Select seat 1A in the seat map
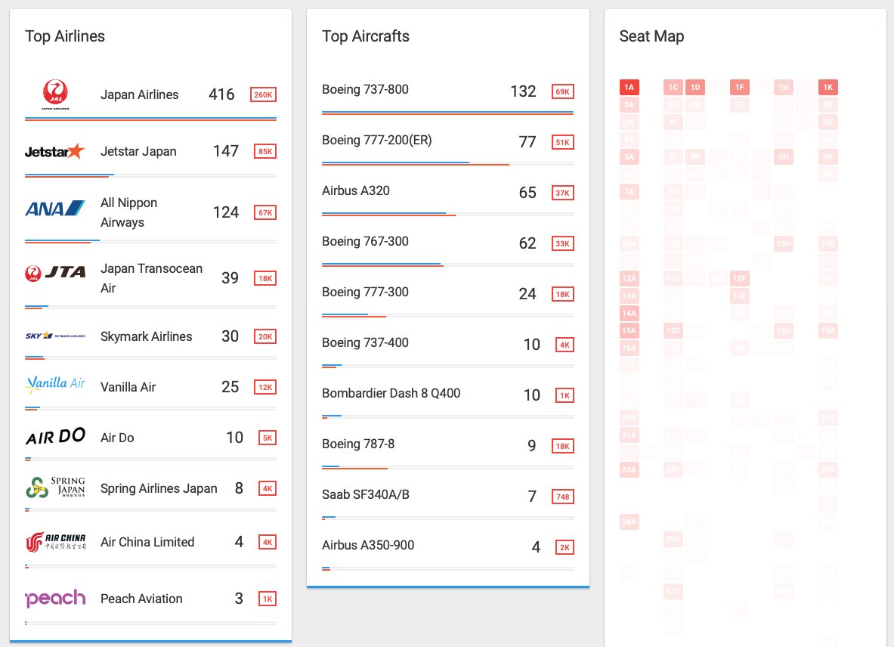This screenshot has height=647, width=894. [x=630, y=87]
